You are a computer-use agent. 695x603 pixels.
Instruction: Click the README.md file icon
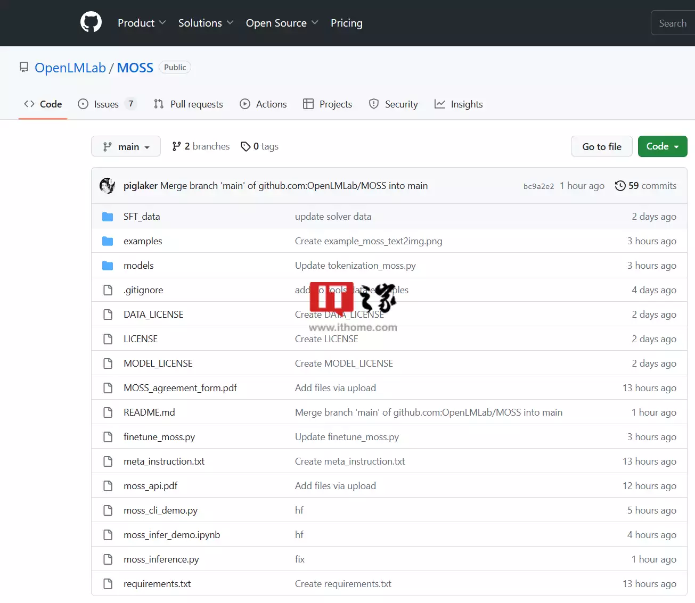[x=108, y=412]
